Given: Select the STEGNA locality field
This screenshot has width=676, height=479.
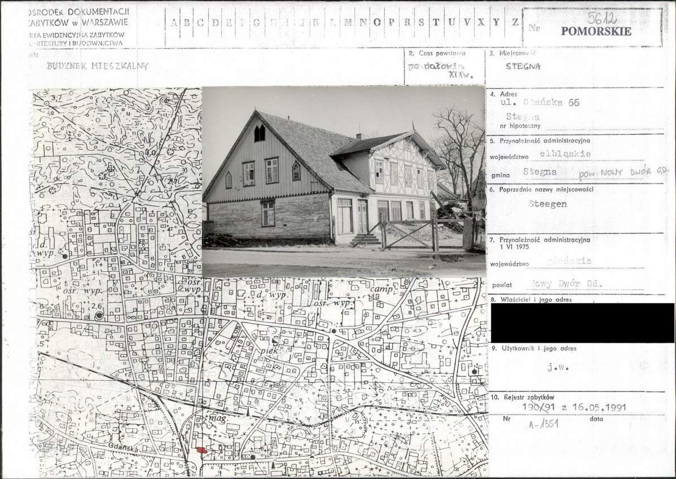Looking at the screenshot, I should click(x=524, y=67).
